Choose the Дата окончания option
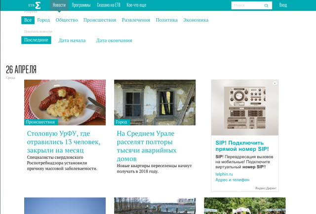This screenshot has width=316, height=214. point(114,40)
